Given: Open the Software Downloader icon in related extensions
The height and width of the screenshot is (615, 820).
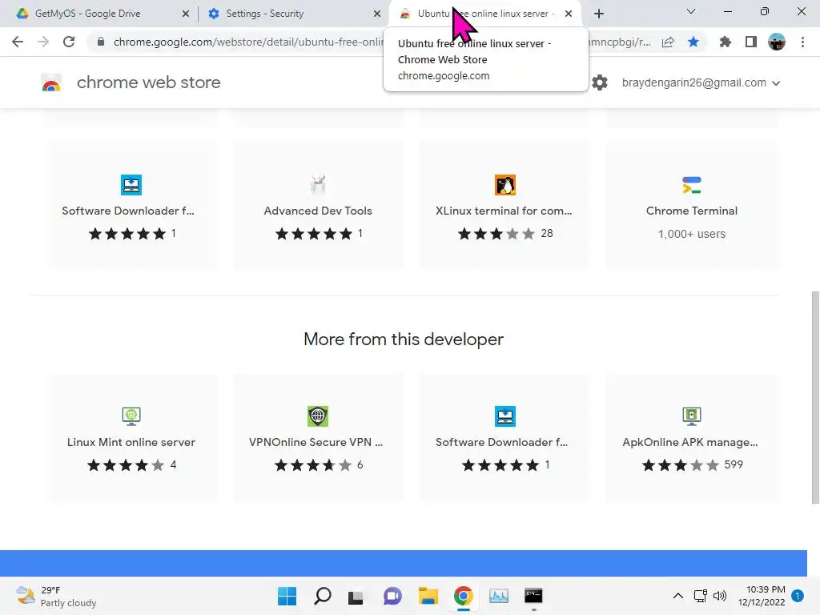Looking at the screenshot, I should [x=131, y=185].
